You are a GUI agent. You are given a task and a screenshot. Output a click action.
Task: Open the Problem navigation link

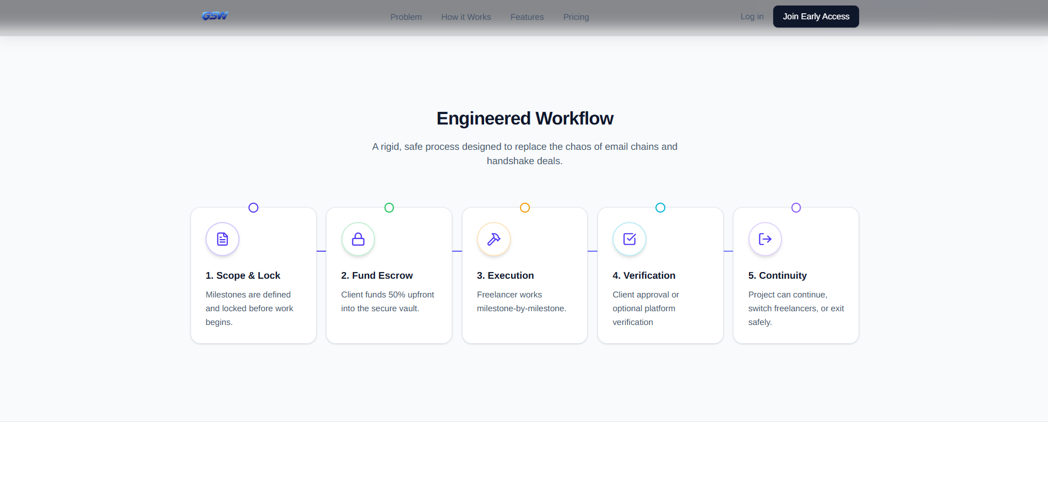click(406, 17)
